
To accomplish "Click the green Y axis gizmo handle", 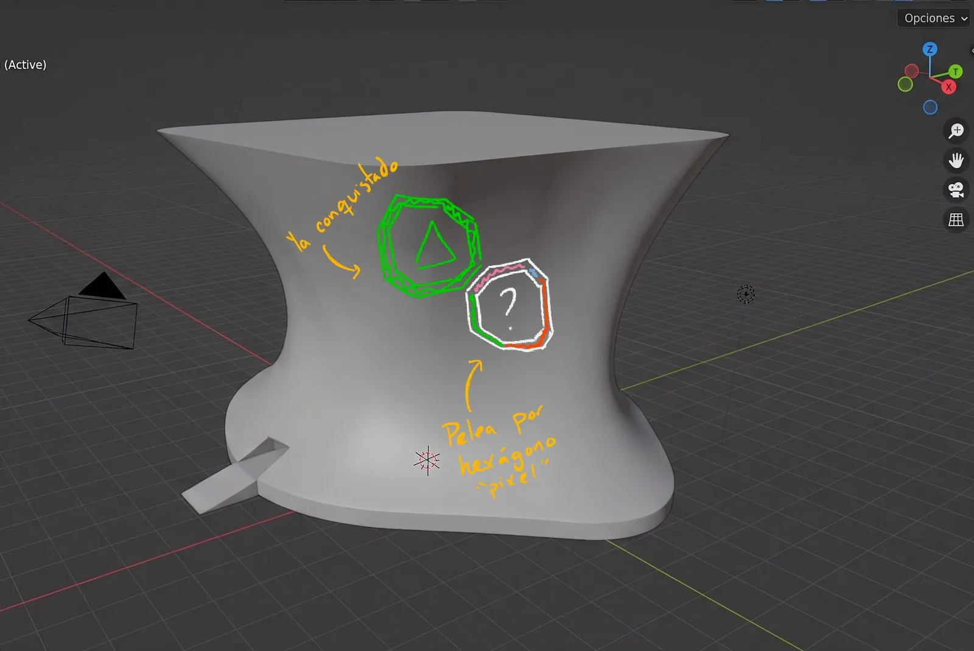I will (x=955, y=72).
